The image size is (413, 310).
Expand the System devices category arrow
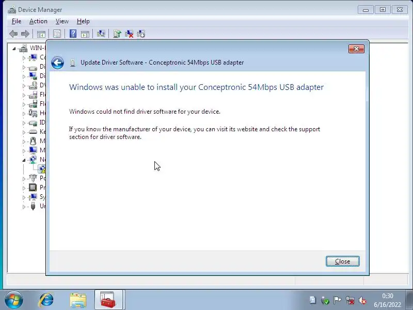click(x=24, y=197)
